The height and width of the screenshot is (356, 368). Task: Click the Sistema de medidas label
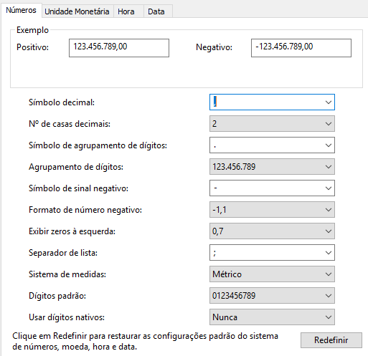(67, 274)
